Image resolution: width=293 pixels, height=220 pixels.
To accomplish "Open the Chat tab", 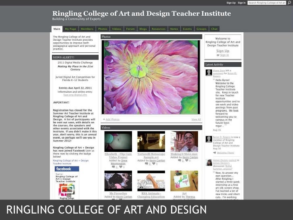I will click(x=215, y=29).
